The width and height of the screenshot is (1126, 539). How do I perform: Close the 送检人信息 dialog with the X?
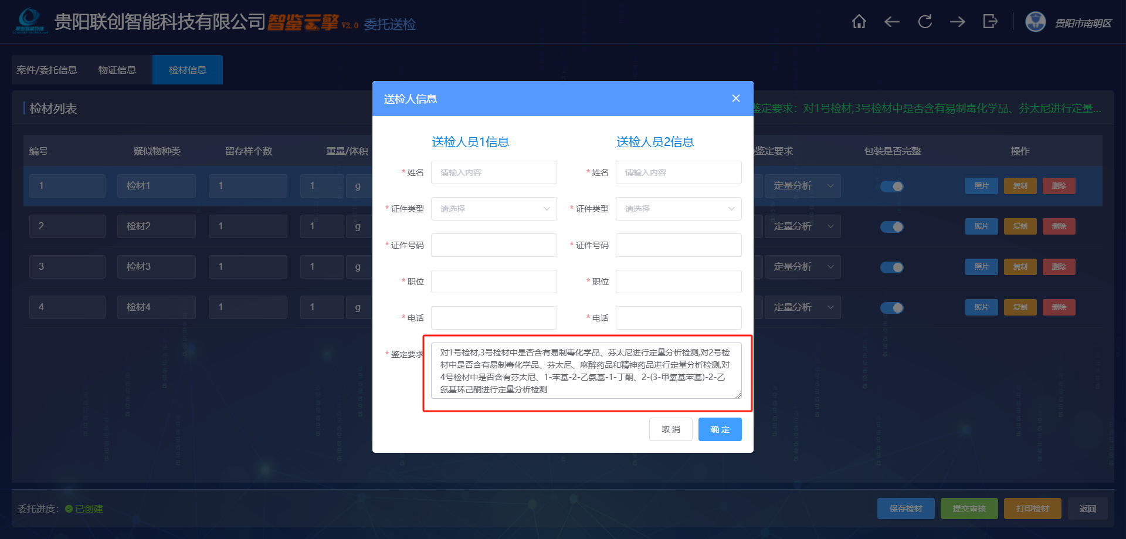(x=736, y=99)
